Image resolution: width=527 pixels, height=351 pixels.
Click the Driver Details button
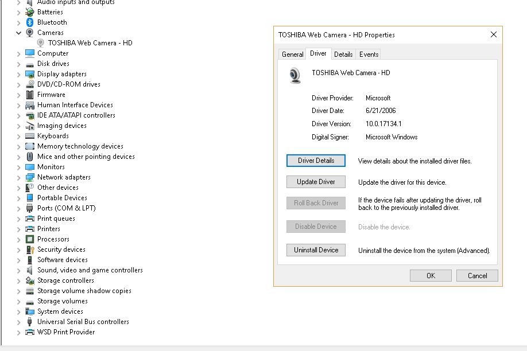tap(316, 161)
